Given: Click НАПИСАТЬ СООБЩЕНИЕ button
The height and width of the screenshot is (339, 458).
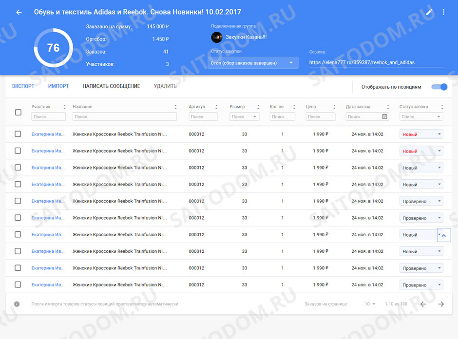Looking at the screenshot, I should pos(111,86).
